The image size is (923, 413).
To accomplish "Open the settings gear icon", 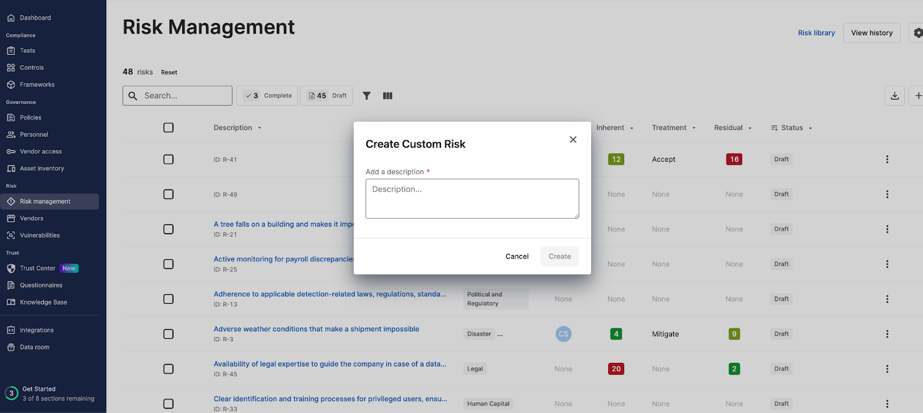I will point(917,33).
